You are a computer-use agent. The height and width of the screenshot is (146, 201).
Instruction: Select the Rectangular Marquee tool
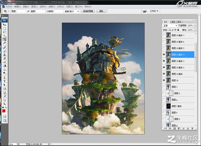(5, 28)
